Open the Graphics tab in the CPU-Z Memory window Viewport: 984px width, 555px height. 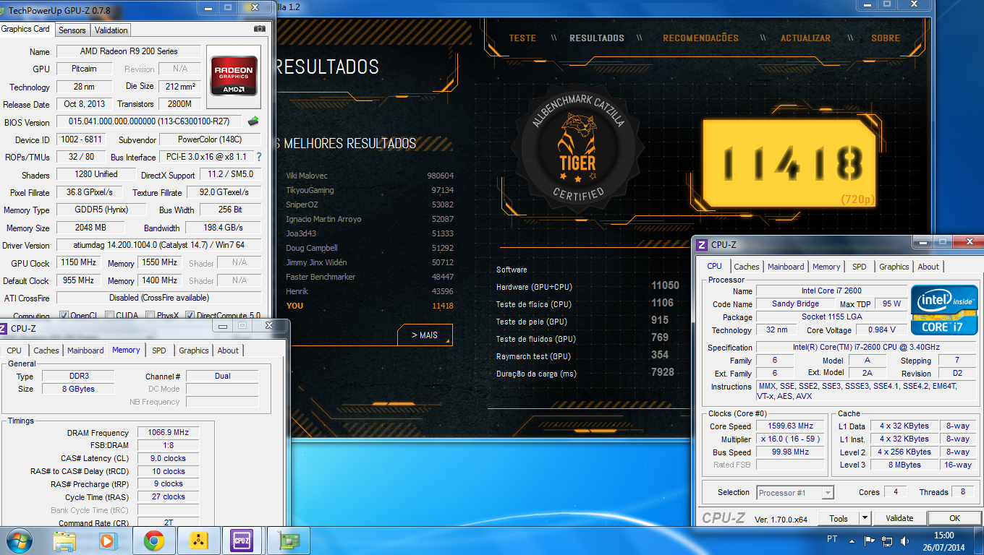click(x=193, y=350)
